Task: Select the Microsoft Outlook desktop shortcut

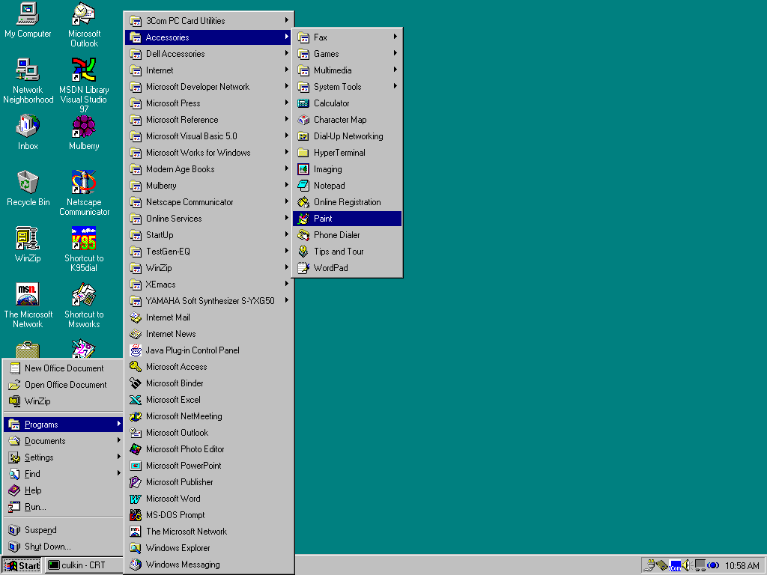Action: point(84,25)
